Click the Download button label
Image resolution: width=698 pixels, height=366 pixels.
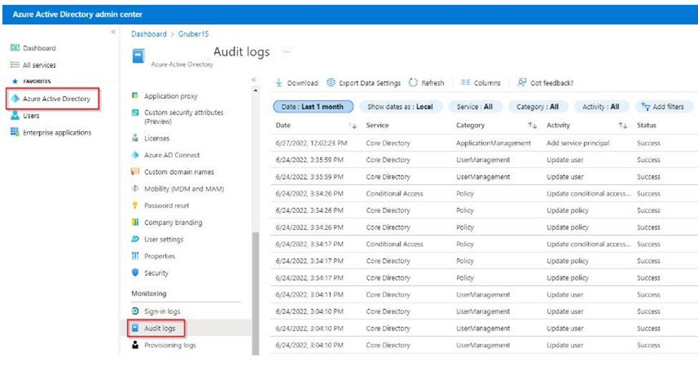303,83
